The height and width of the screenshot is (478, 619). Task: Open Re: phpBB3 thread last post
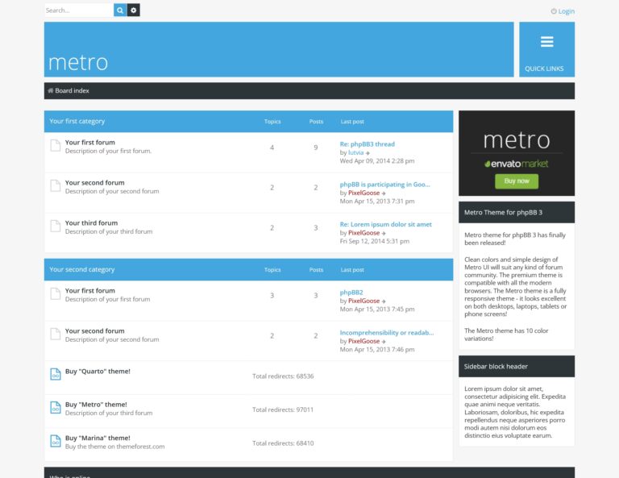click(368, 144)
